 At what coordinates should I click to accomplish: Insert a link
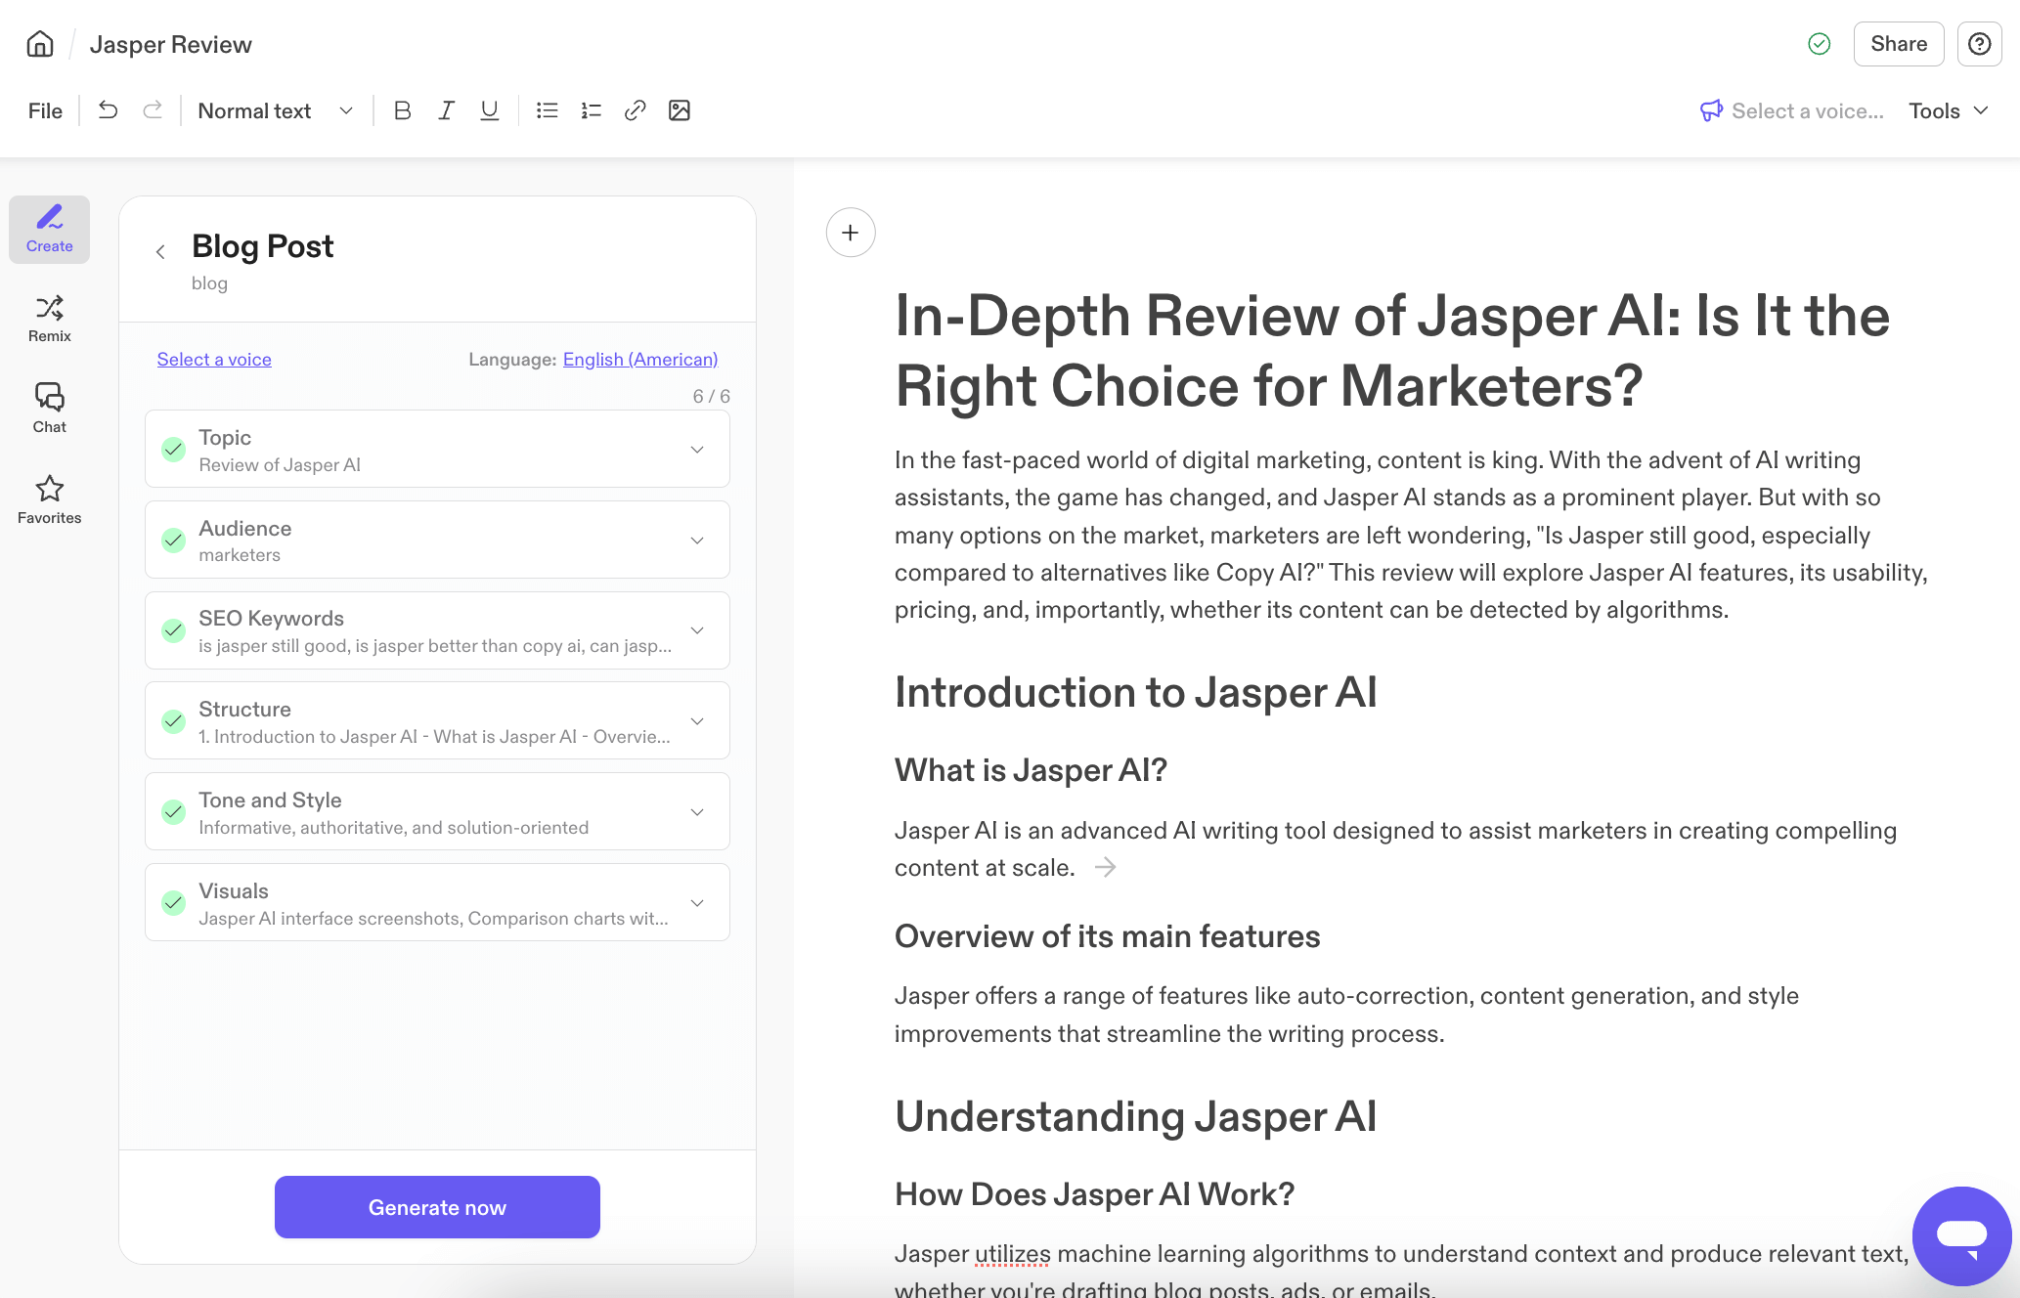pos(635,110)
